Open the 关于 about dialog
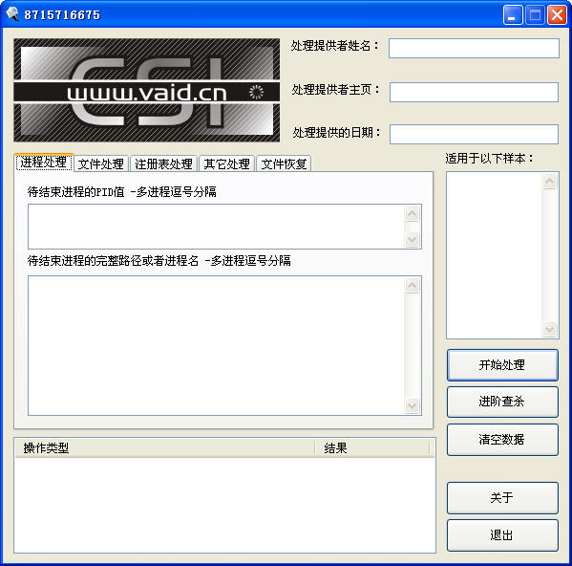 click(502, 498)
